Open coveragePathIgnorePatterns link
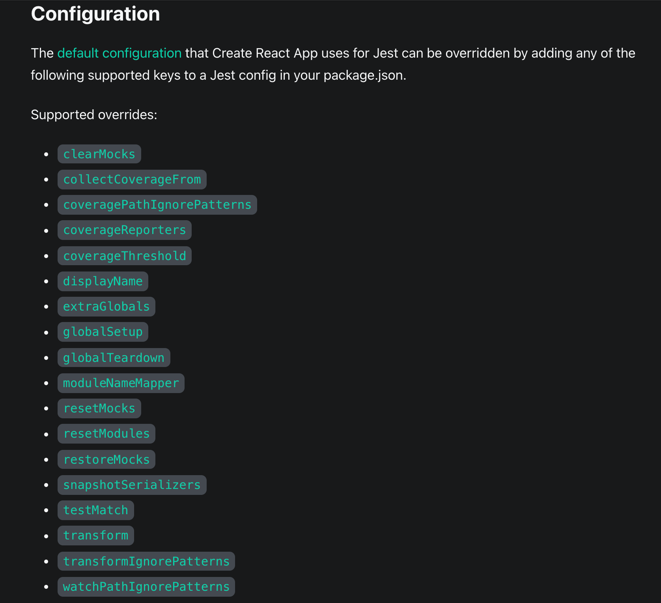 click(157, 205)
